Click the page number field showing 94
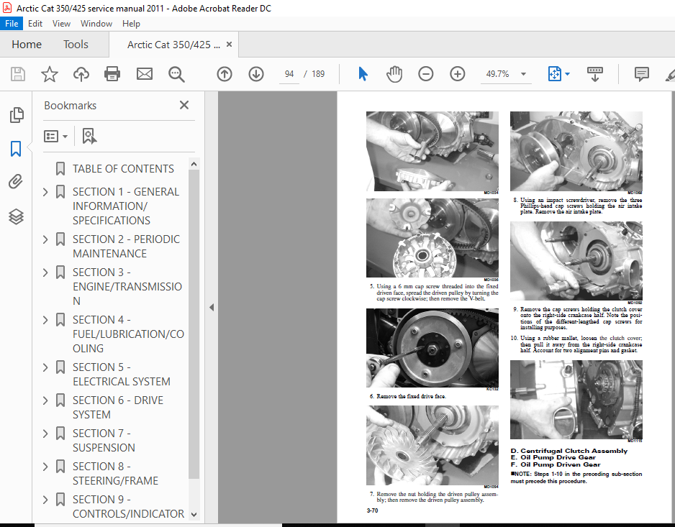 pyautogui.click(x=289, y=74)
